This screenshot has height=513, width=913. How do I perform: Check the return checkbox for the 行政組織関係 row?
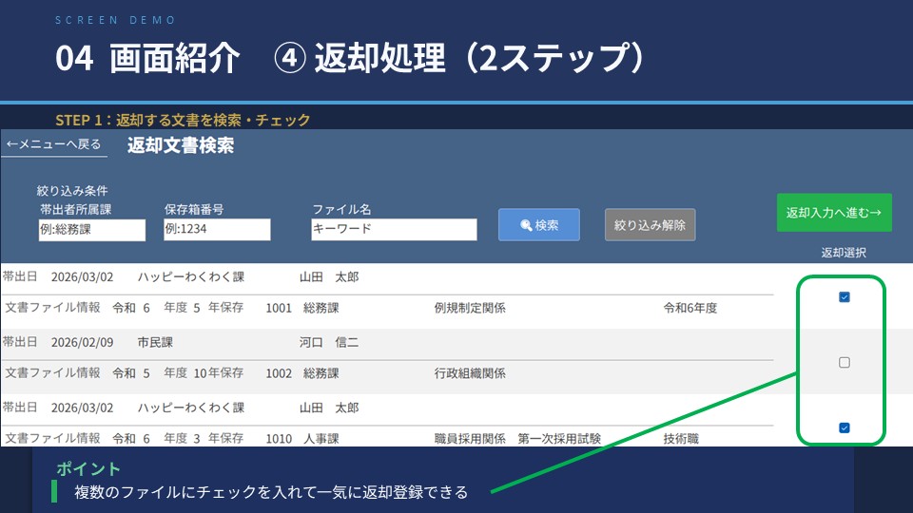tap(844, 362)
